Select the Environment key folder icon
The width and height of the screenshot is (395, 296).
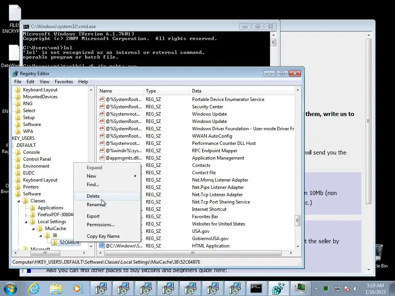point(18,166)
